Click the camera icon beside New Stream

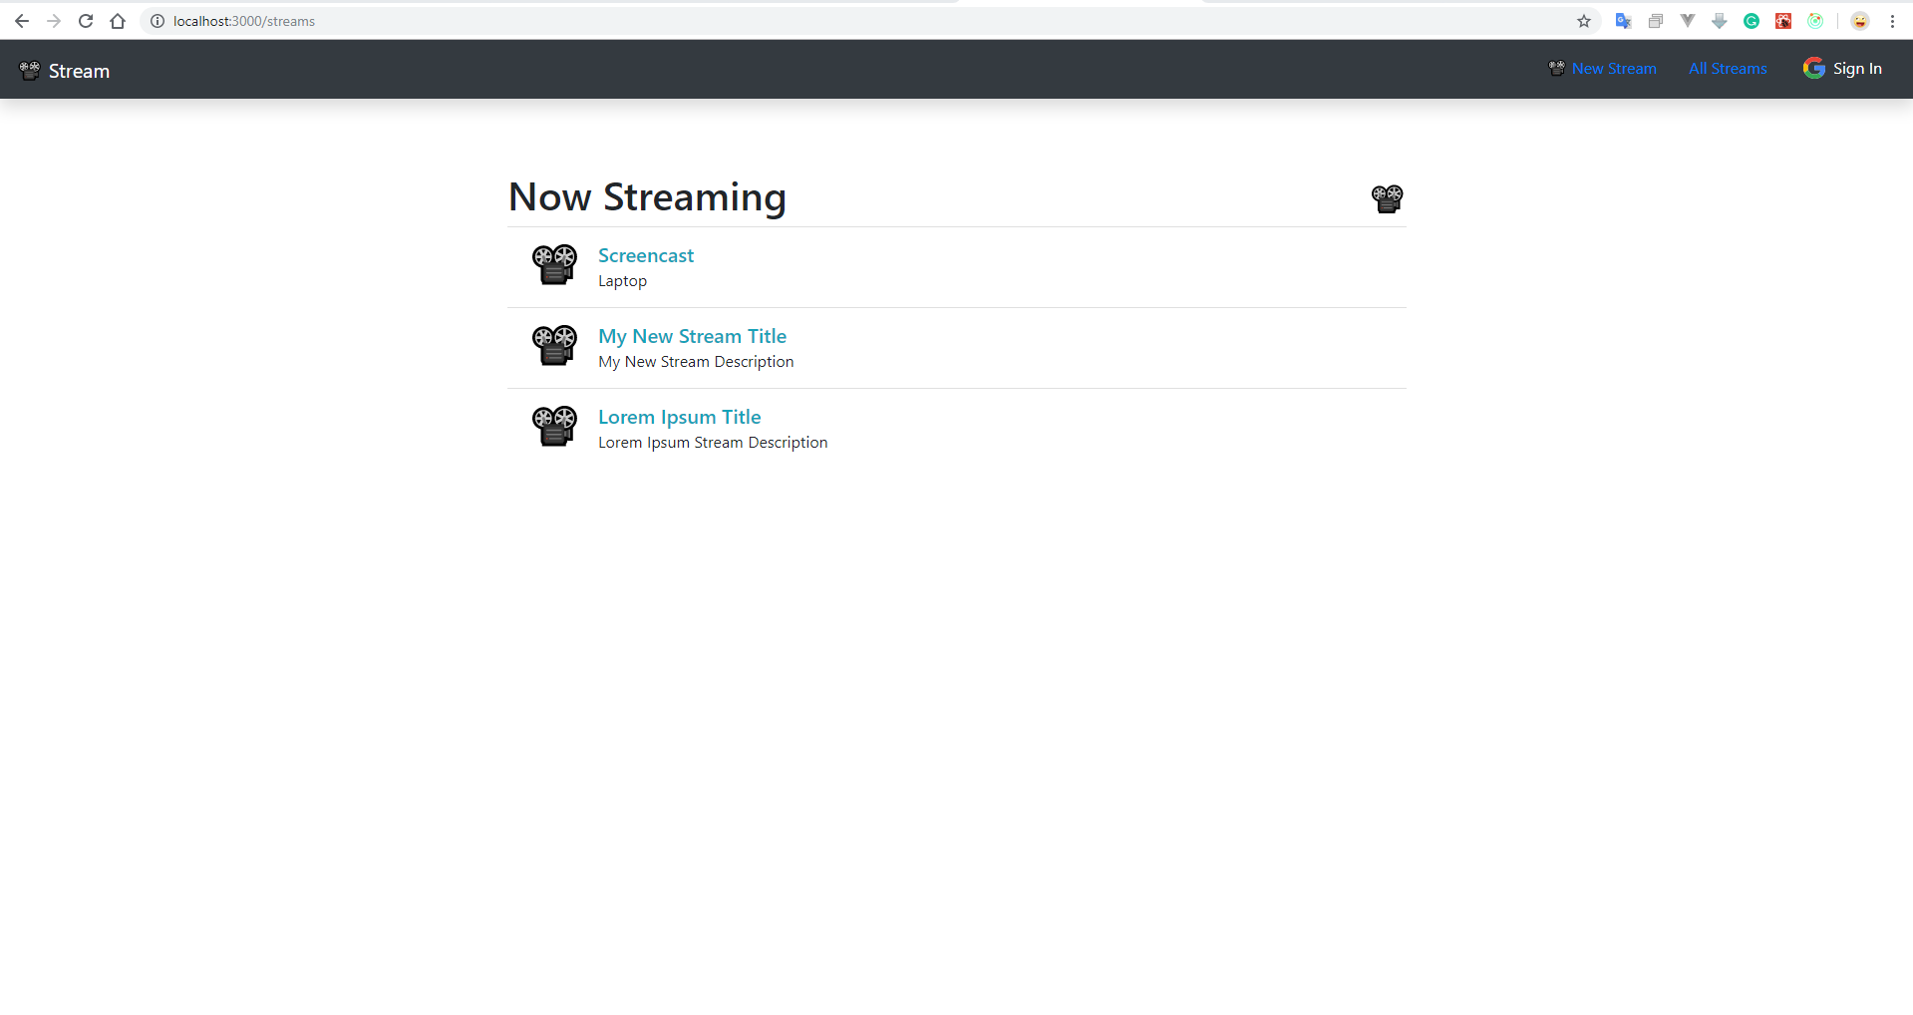click(x=1556, y=68)
